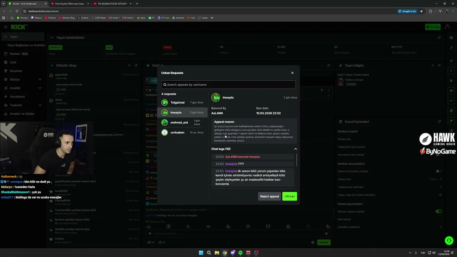Open the Adsense bookmark

178,17
